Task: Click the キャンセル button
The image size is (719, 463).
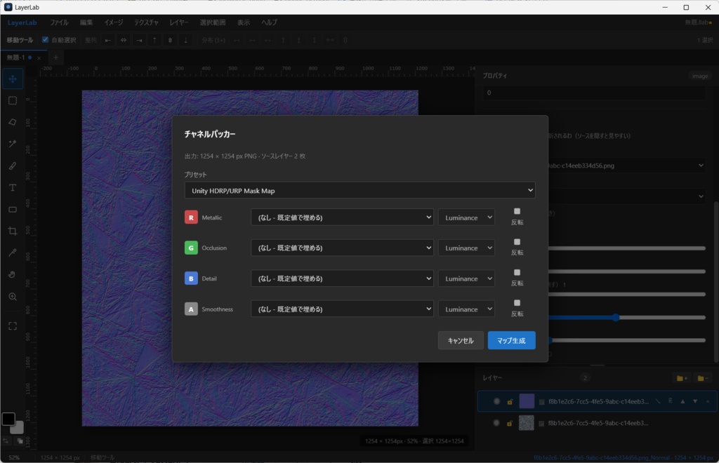Action: (461, 340)
